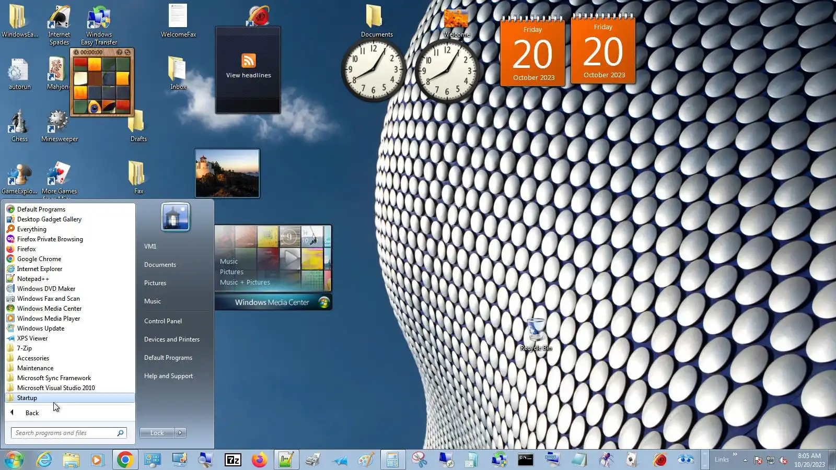Open the VM1 user folder link

[150, 246]
